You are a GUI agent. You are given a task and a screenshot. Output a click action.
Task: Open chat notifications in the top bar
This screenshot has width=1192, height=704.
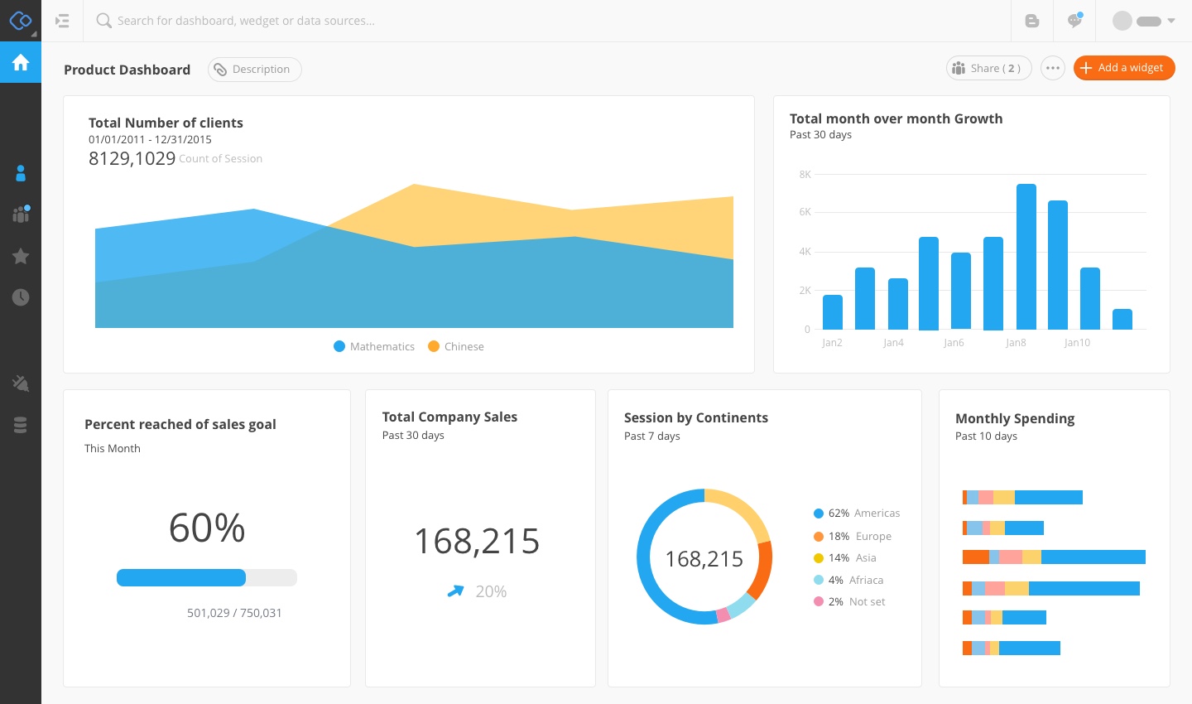[1074, 20]
